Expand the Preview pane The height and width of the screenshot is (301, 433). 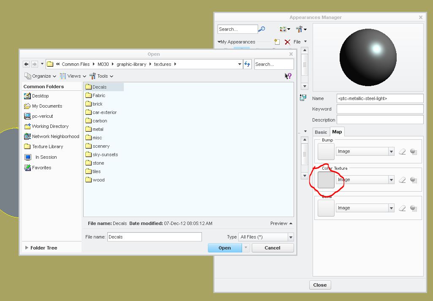click(281, 223)
